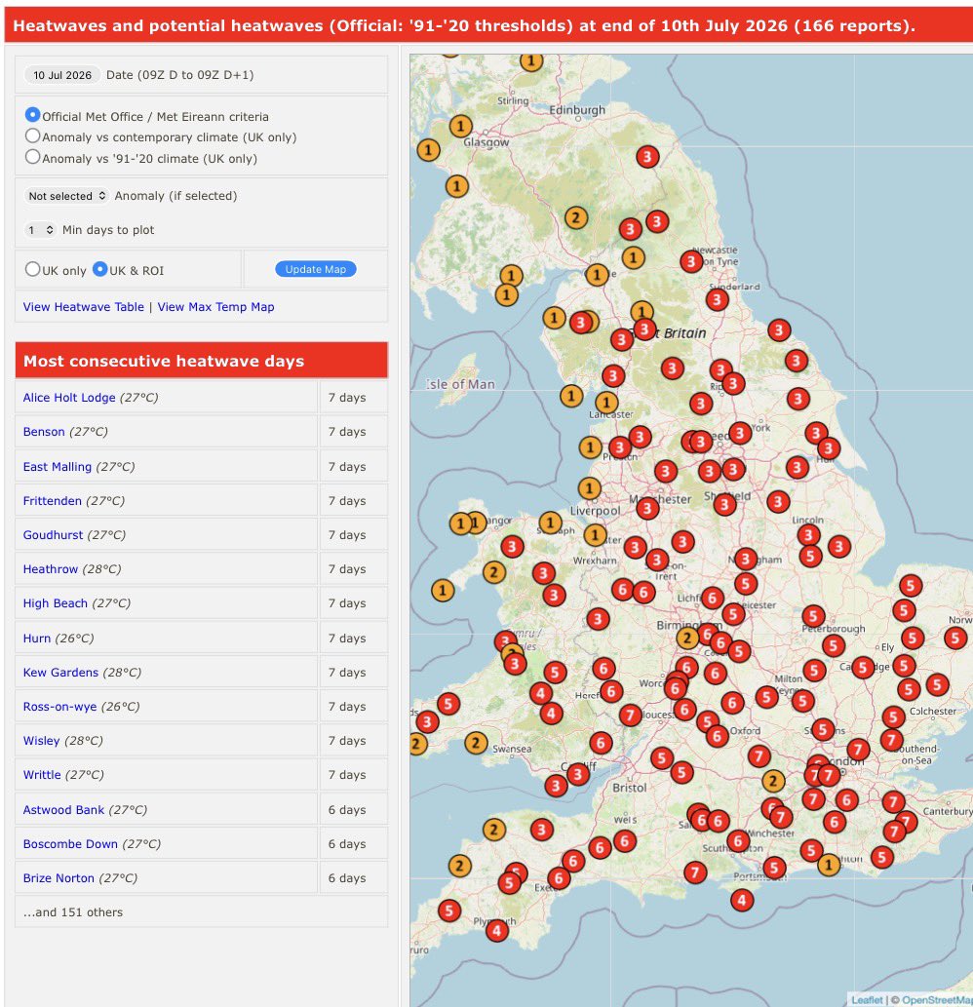973x1007 pixels.
Task: Click the Leaflet attribution link
Action: (867, 1000)
